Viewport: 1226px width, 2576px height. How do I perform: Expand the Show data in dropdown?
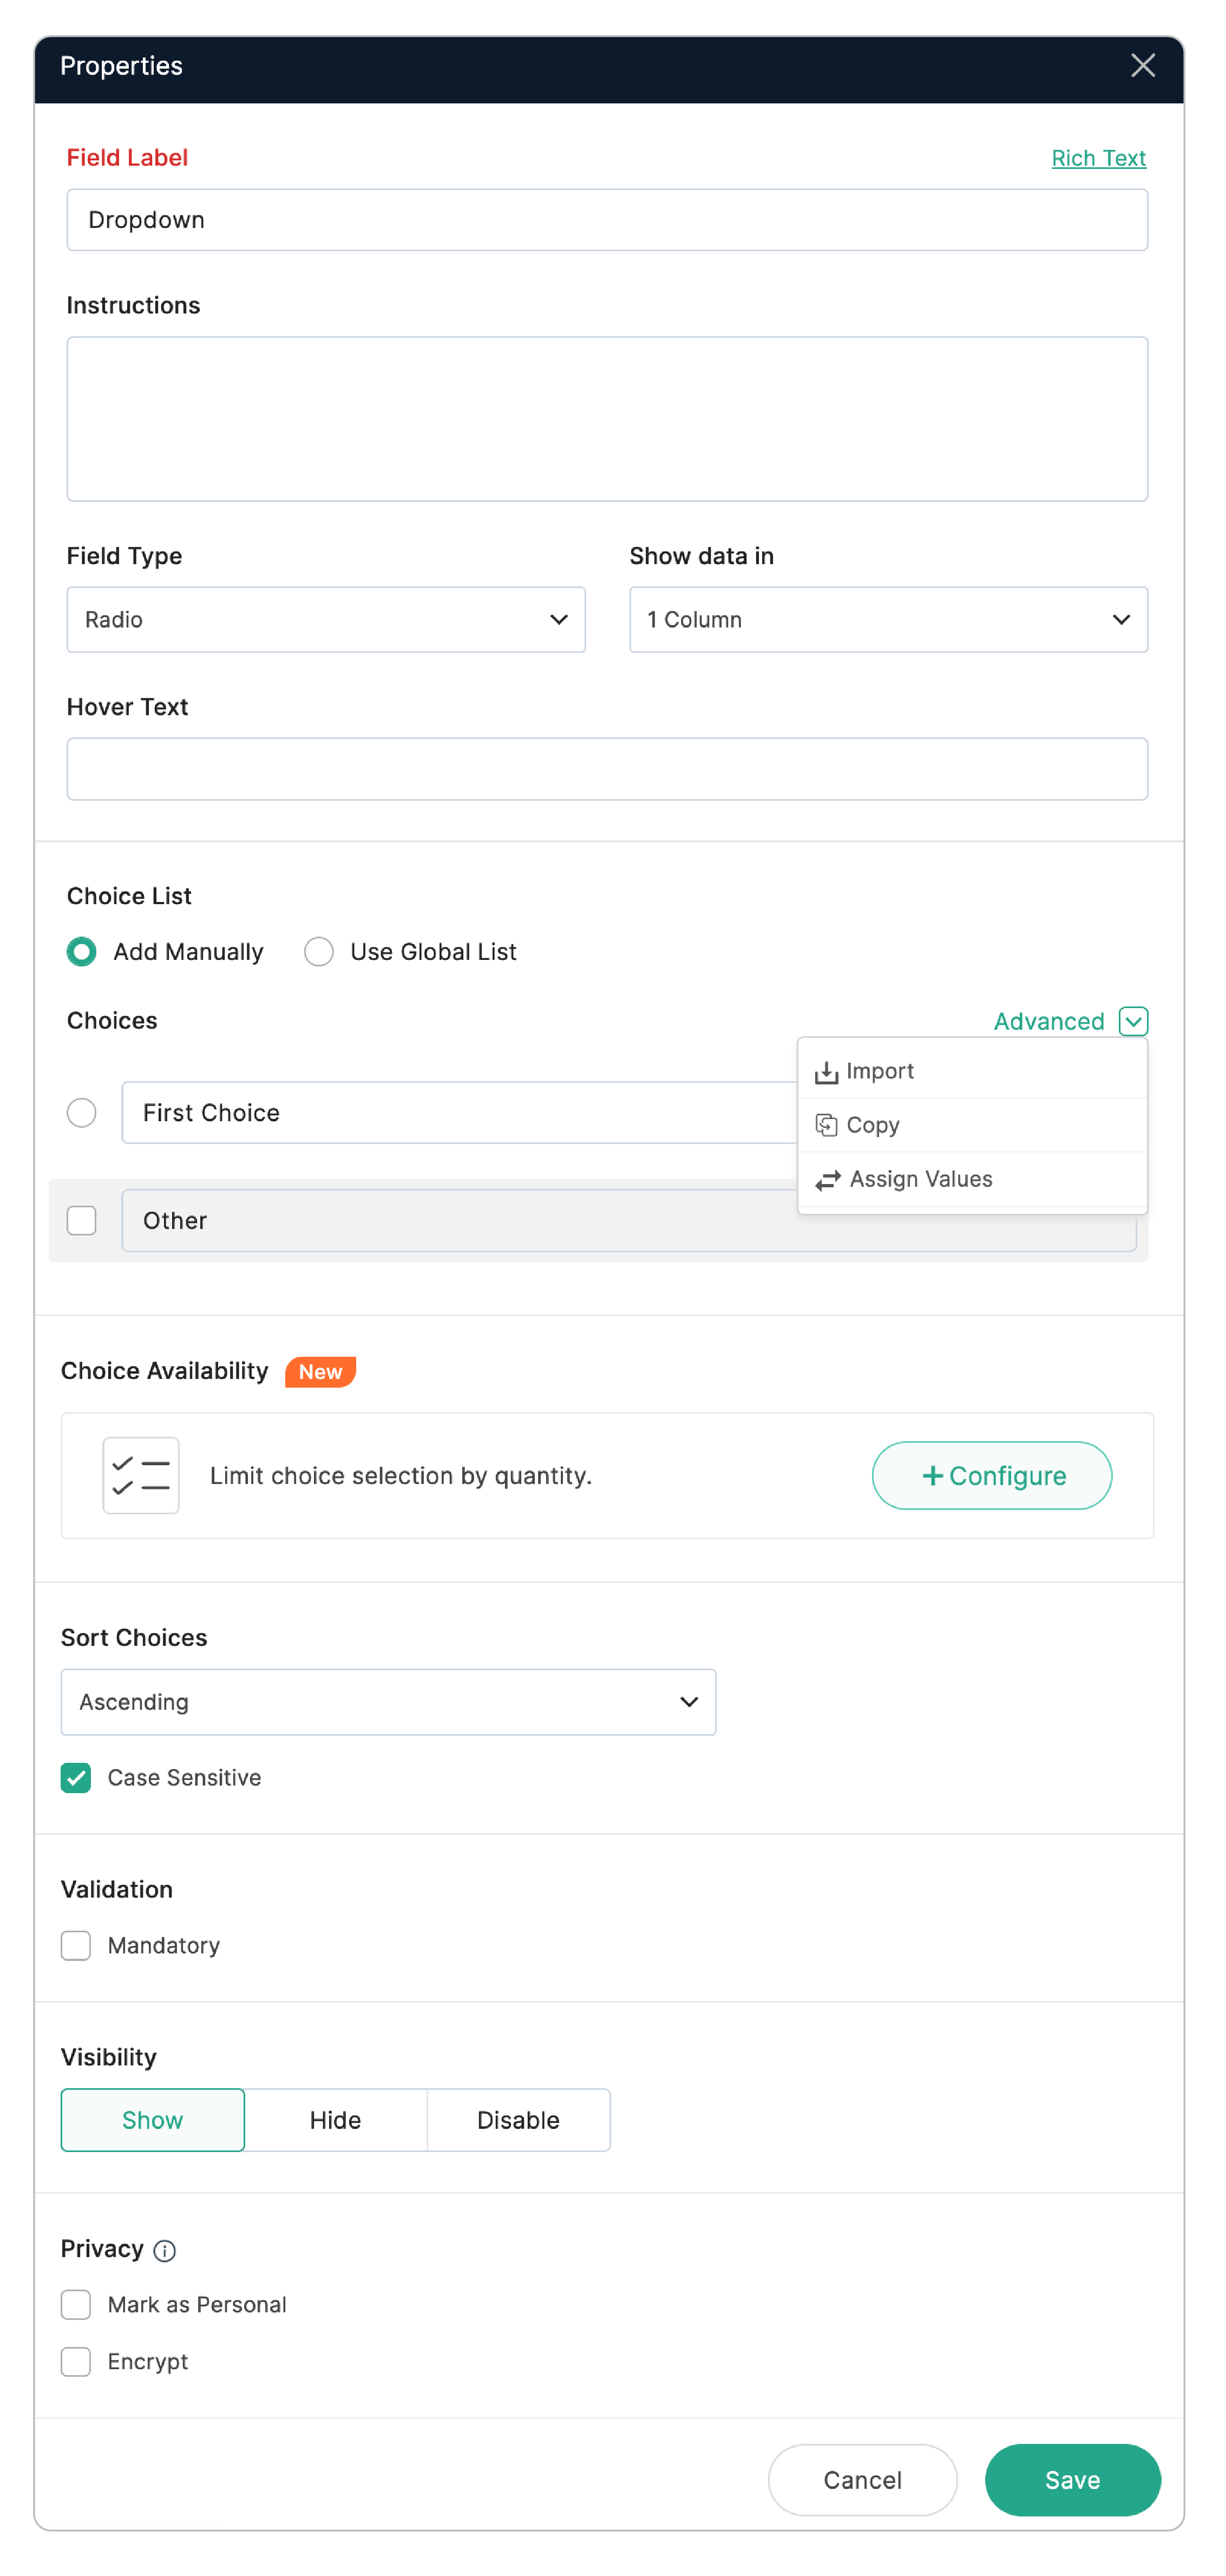[x=888, y=620]
